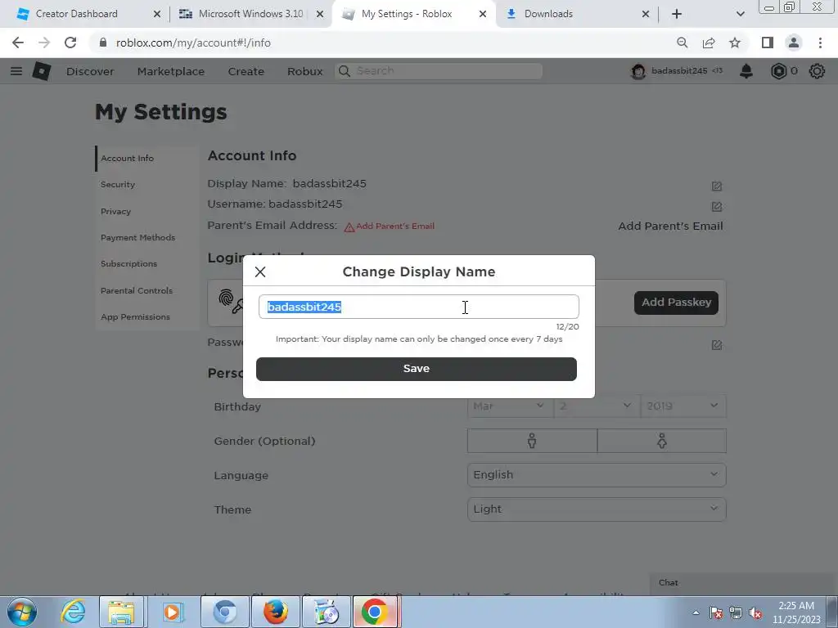Click red Add Parent's Email link

click(x=395, y=226)
